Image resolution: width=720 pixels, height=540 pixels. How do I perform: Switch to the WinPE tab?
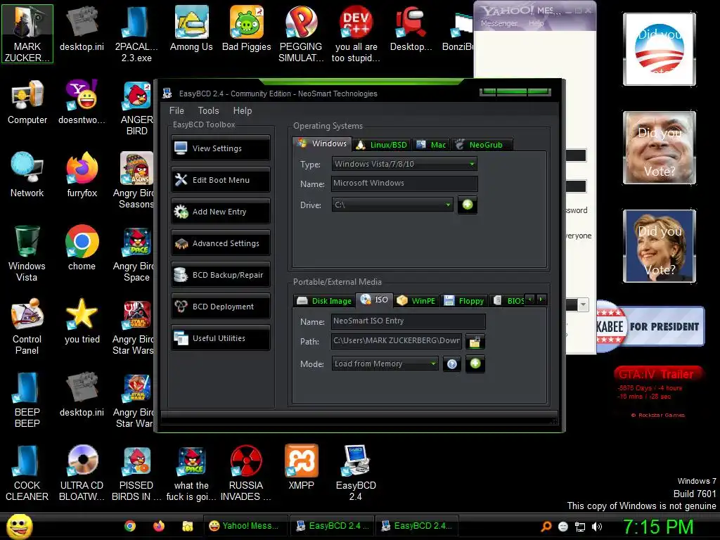(416, 301)
